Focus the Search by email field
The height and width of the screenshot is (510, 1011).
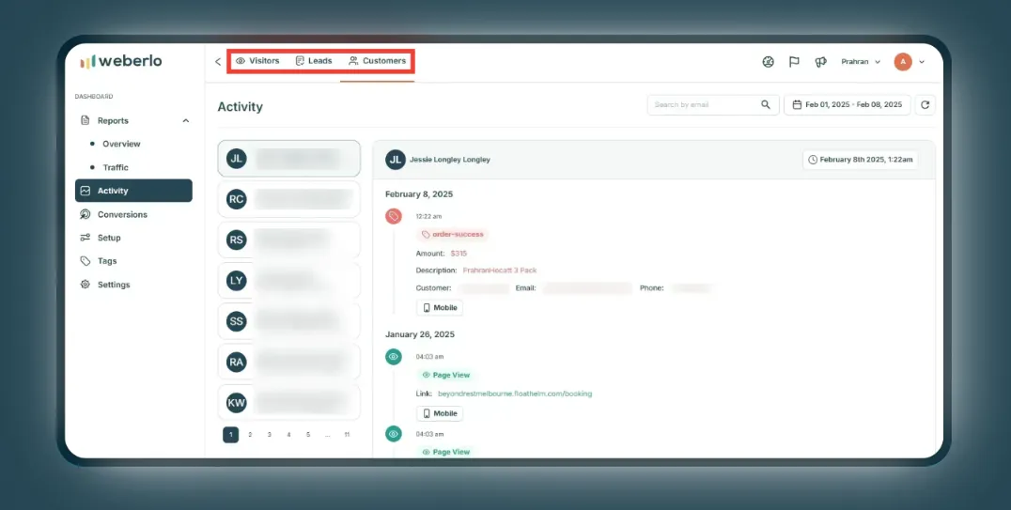point(713,104)
